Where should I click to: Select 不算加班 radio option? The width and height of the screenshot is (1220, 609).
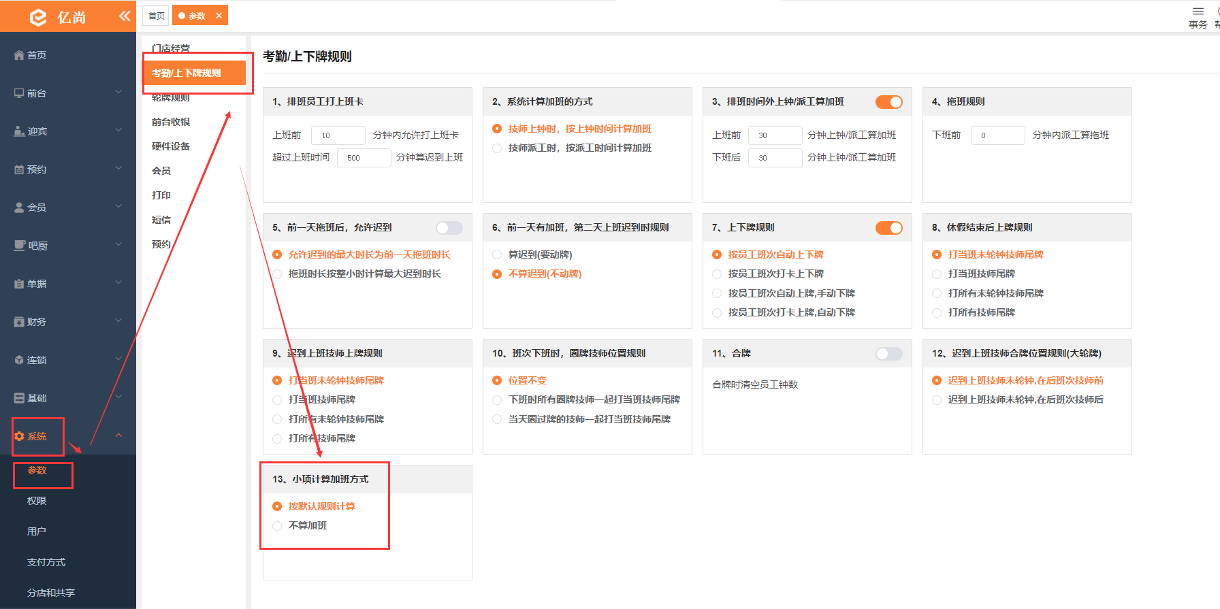(x=277, y=526)
